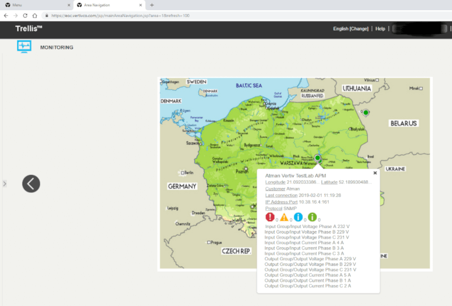Select the green site marker near Lithuania border
Viewport: 452px width, 306px height.
(366, 113)
